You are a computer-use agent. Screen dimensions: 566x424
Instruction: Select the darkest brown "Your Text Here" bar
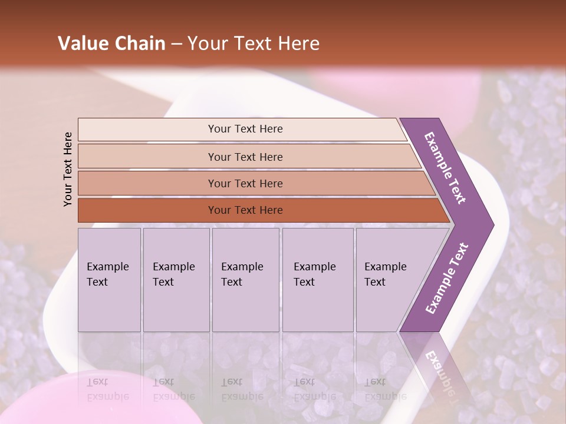click(245, 210)
